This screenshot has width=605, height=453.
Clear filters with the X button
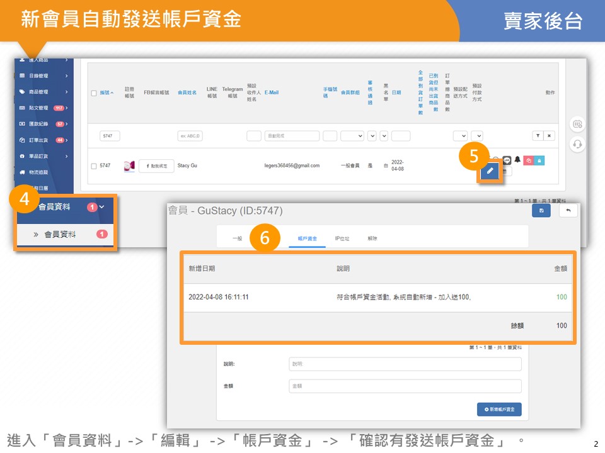click(x=550, y=136)
